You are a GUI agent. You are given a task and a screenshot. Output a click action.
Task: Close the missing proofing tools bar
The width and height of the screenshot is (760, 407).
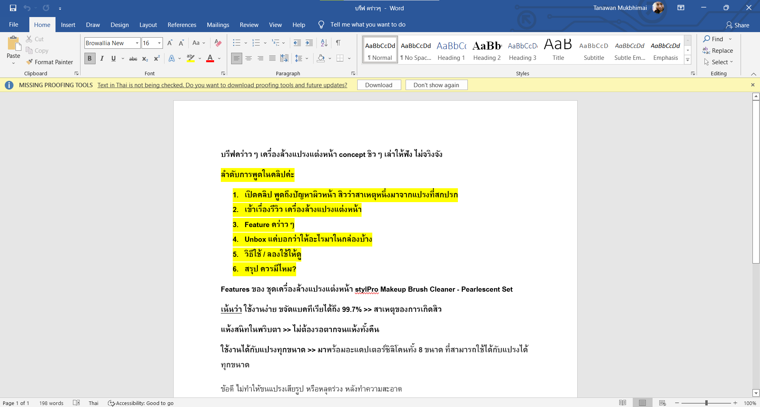pyautogui.click(x=753, y=85)
